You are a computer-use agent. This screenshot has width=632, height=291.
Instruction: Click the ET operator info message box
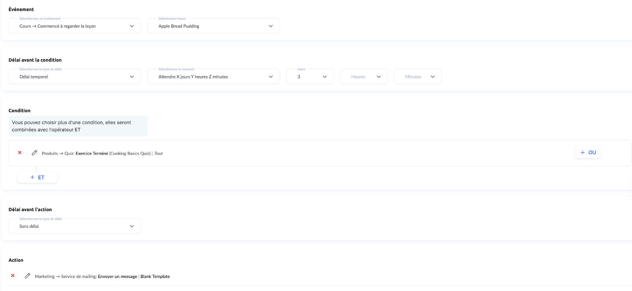tap(78, 126)
